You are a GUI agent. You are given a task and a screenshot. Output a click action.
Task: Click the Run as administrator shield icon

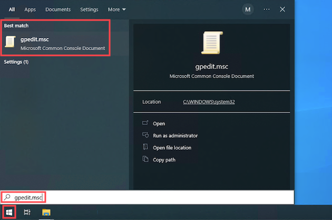click(x=145, y=135)
